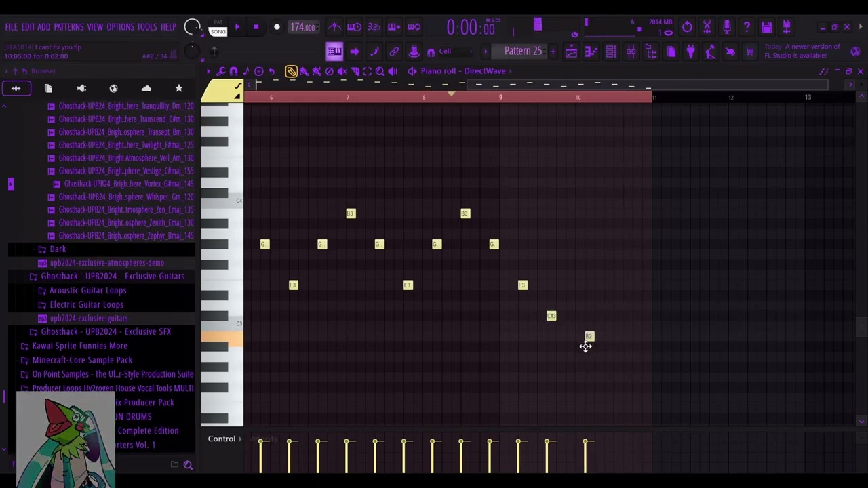Click the main pitch knob
Viewport: 868px width, 488px height.
[x=192, y=50]
